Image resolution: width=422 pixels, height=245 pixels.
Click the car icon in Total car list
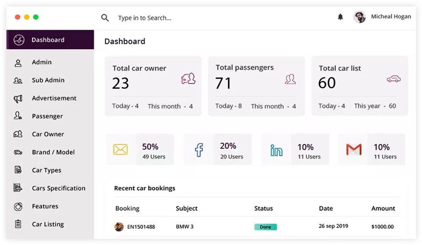393,79
